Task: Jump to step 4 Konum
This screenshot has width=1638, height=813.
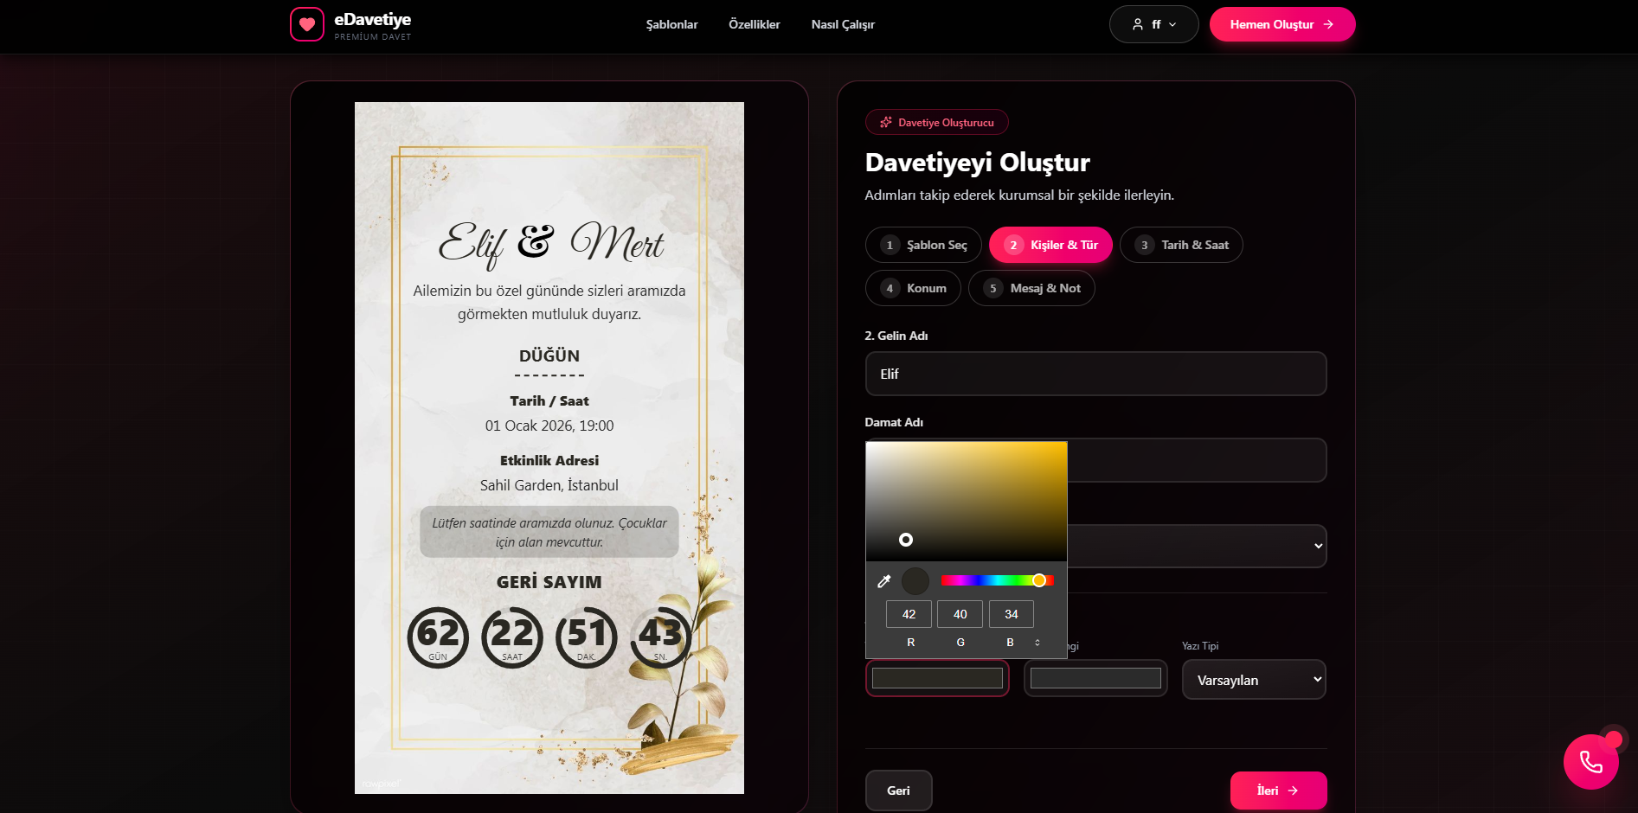Action: [912, 288]
